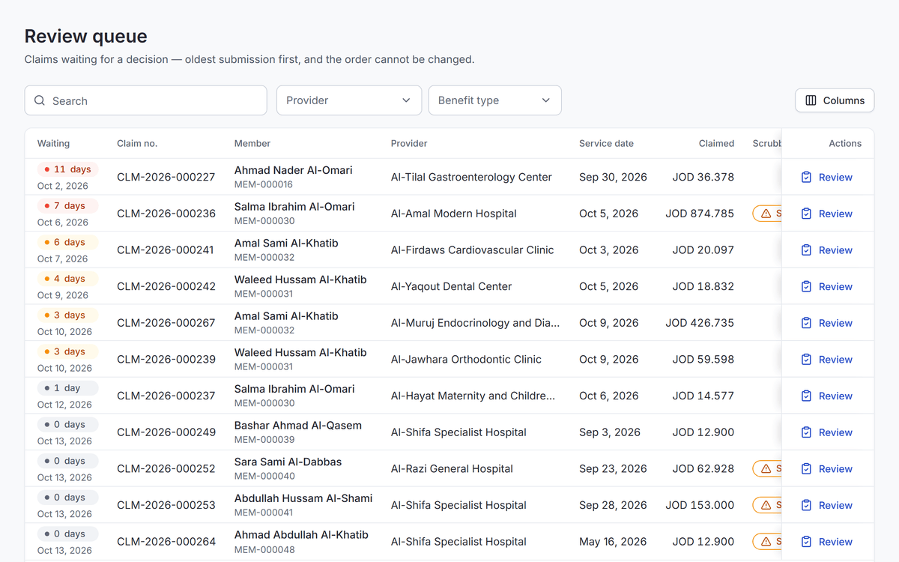Open the Provider filter dropdown
The width and height of the screenshot is (899, 562).
349,100
